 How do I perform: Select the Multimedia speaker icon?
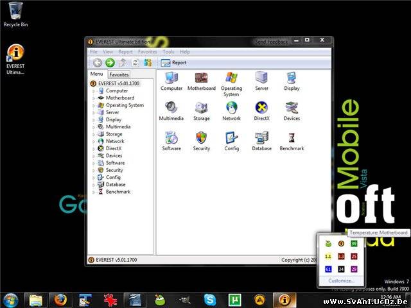coord(171,108)
